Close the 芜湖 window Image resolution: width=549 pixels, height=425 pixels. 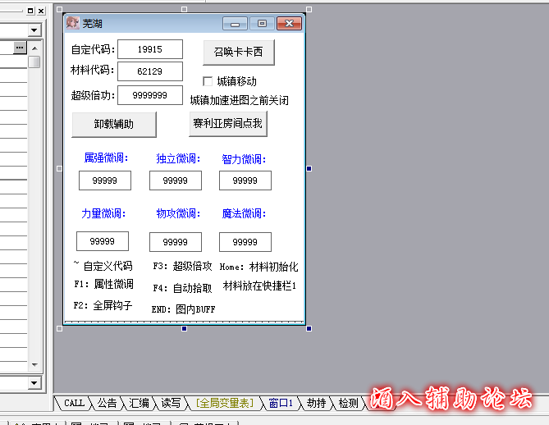[288, 24]
